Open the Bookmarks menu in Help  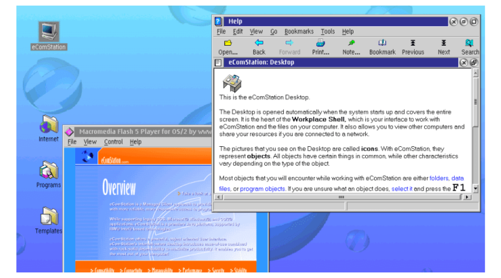[x=299, y=32]
